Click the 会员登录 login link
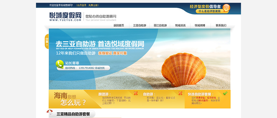This screenshot has width=277, height=118. (x=81, y=5)
